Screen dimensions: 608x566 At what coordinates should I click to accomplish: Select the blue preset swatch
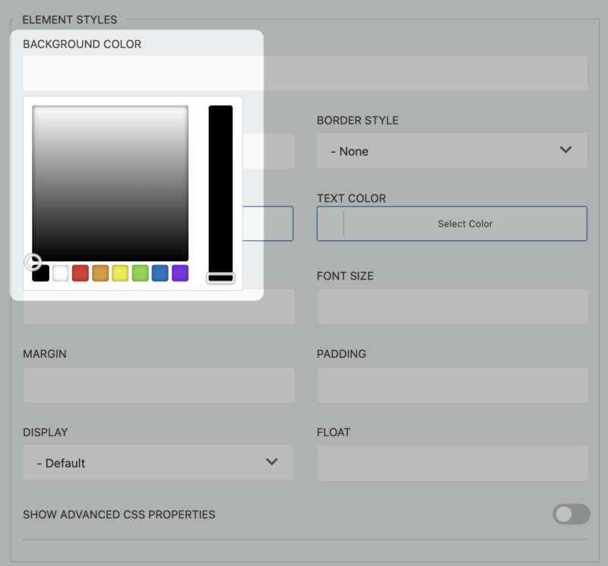pyautogui.click(x=159, y=273)
